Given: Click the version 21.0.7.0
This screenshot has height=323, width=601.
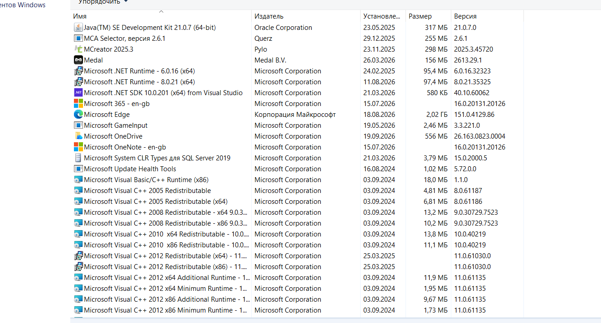Looking at the screenshot, I should [x=465, y=28].
